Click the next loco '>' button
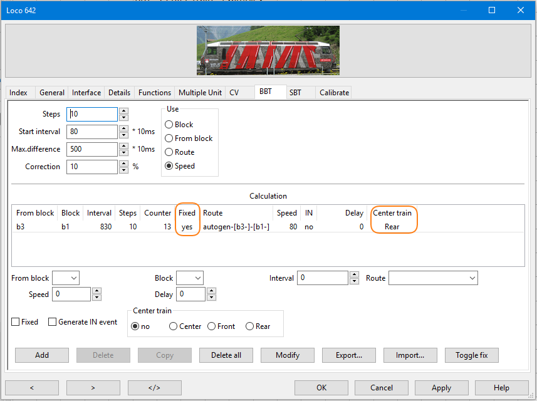 pyautogui.click(x=93, y=388)
